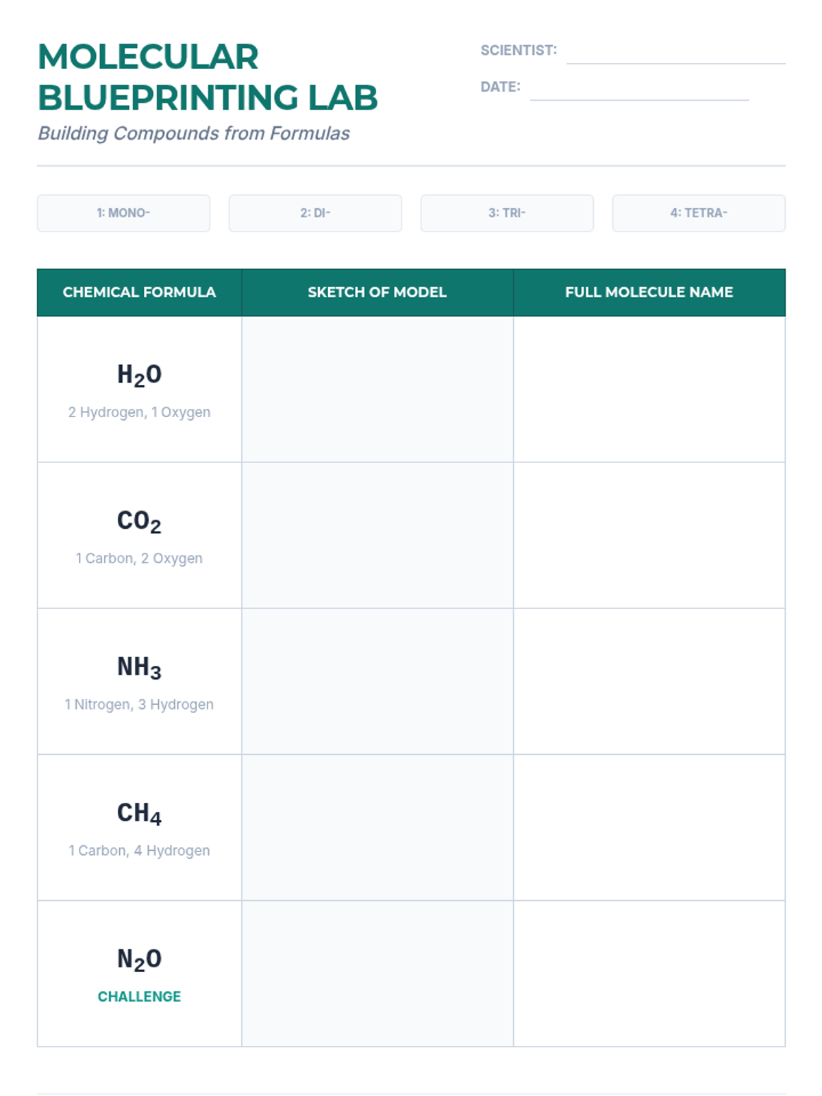Select the 4: TETRA- prefix box
Screen dimensions: 822x1096
[699, 213]
